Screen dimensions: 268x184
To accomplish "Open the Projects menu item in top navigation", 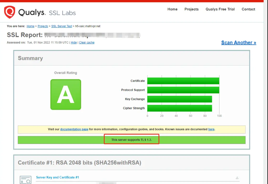I will coord(191,9).
